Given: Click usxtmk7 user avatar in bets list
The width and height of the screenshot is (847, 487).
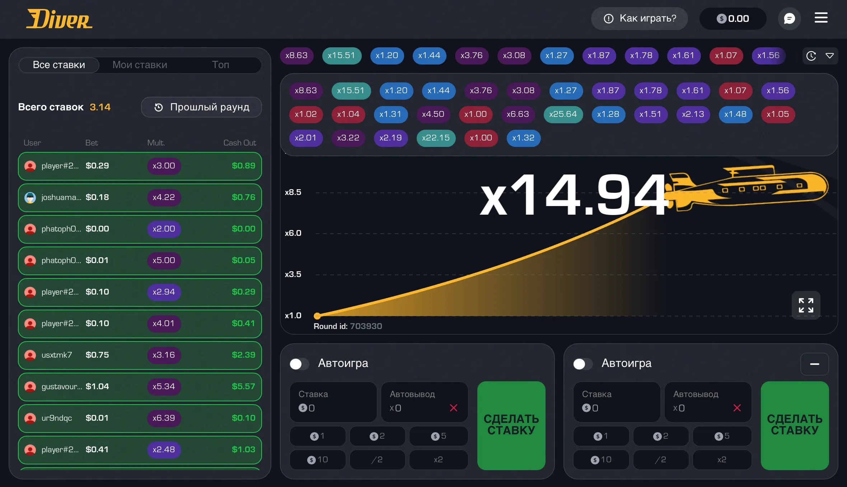Looking at the screenshot, I should tap(30, 355).
